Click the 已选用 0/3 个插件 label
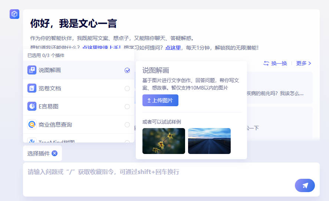The image size is (329, 201). 46,55
